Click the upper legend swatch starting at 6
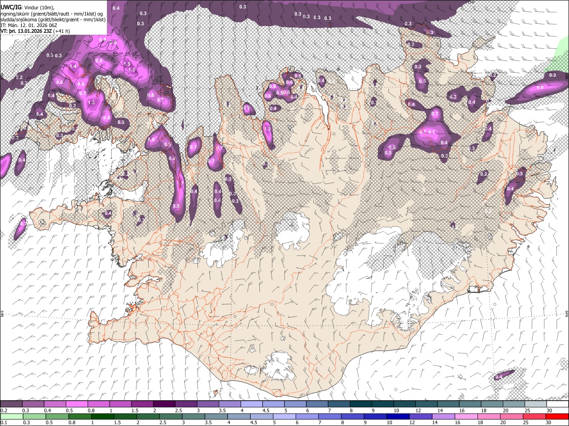Viewport: 569px width, 426px height. pos(317,404)
